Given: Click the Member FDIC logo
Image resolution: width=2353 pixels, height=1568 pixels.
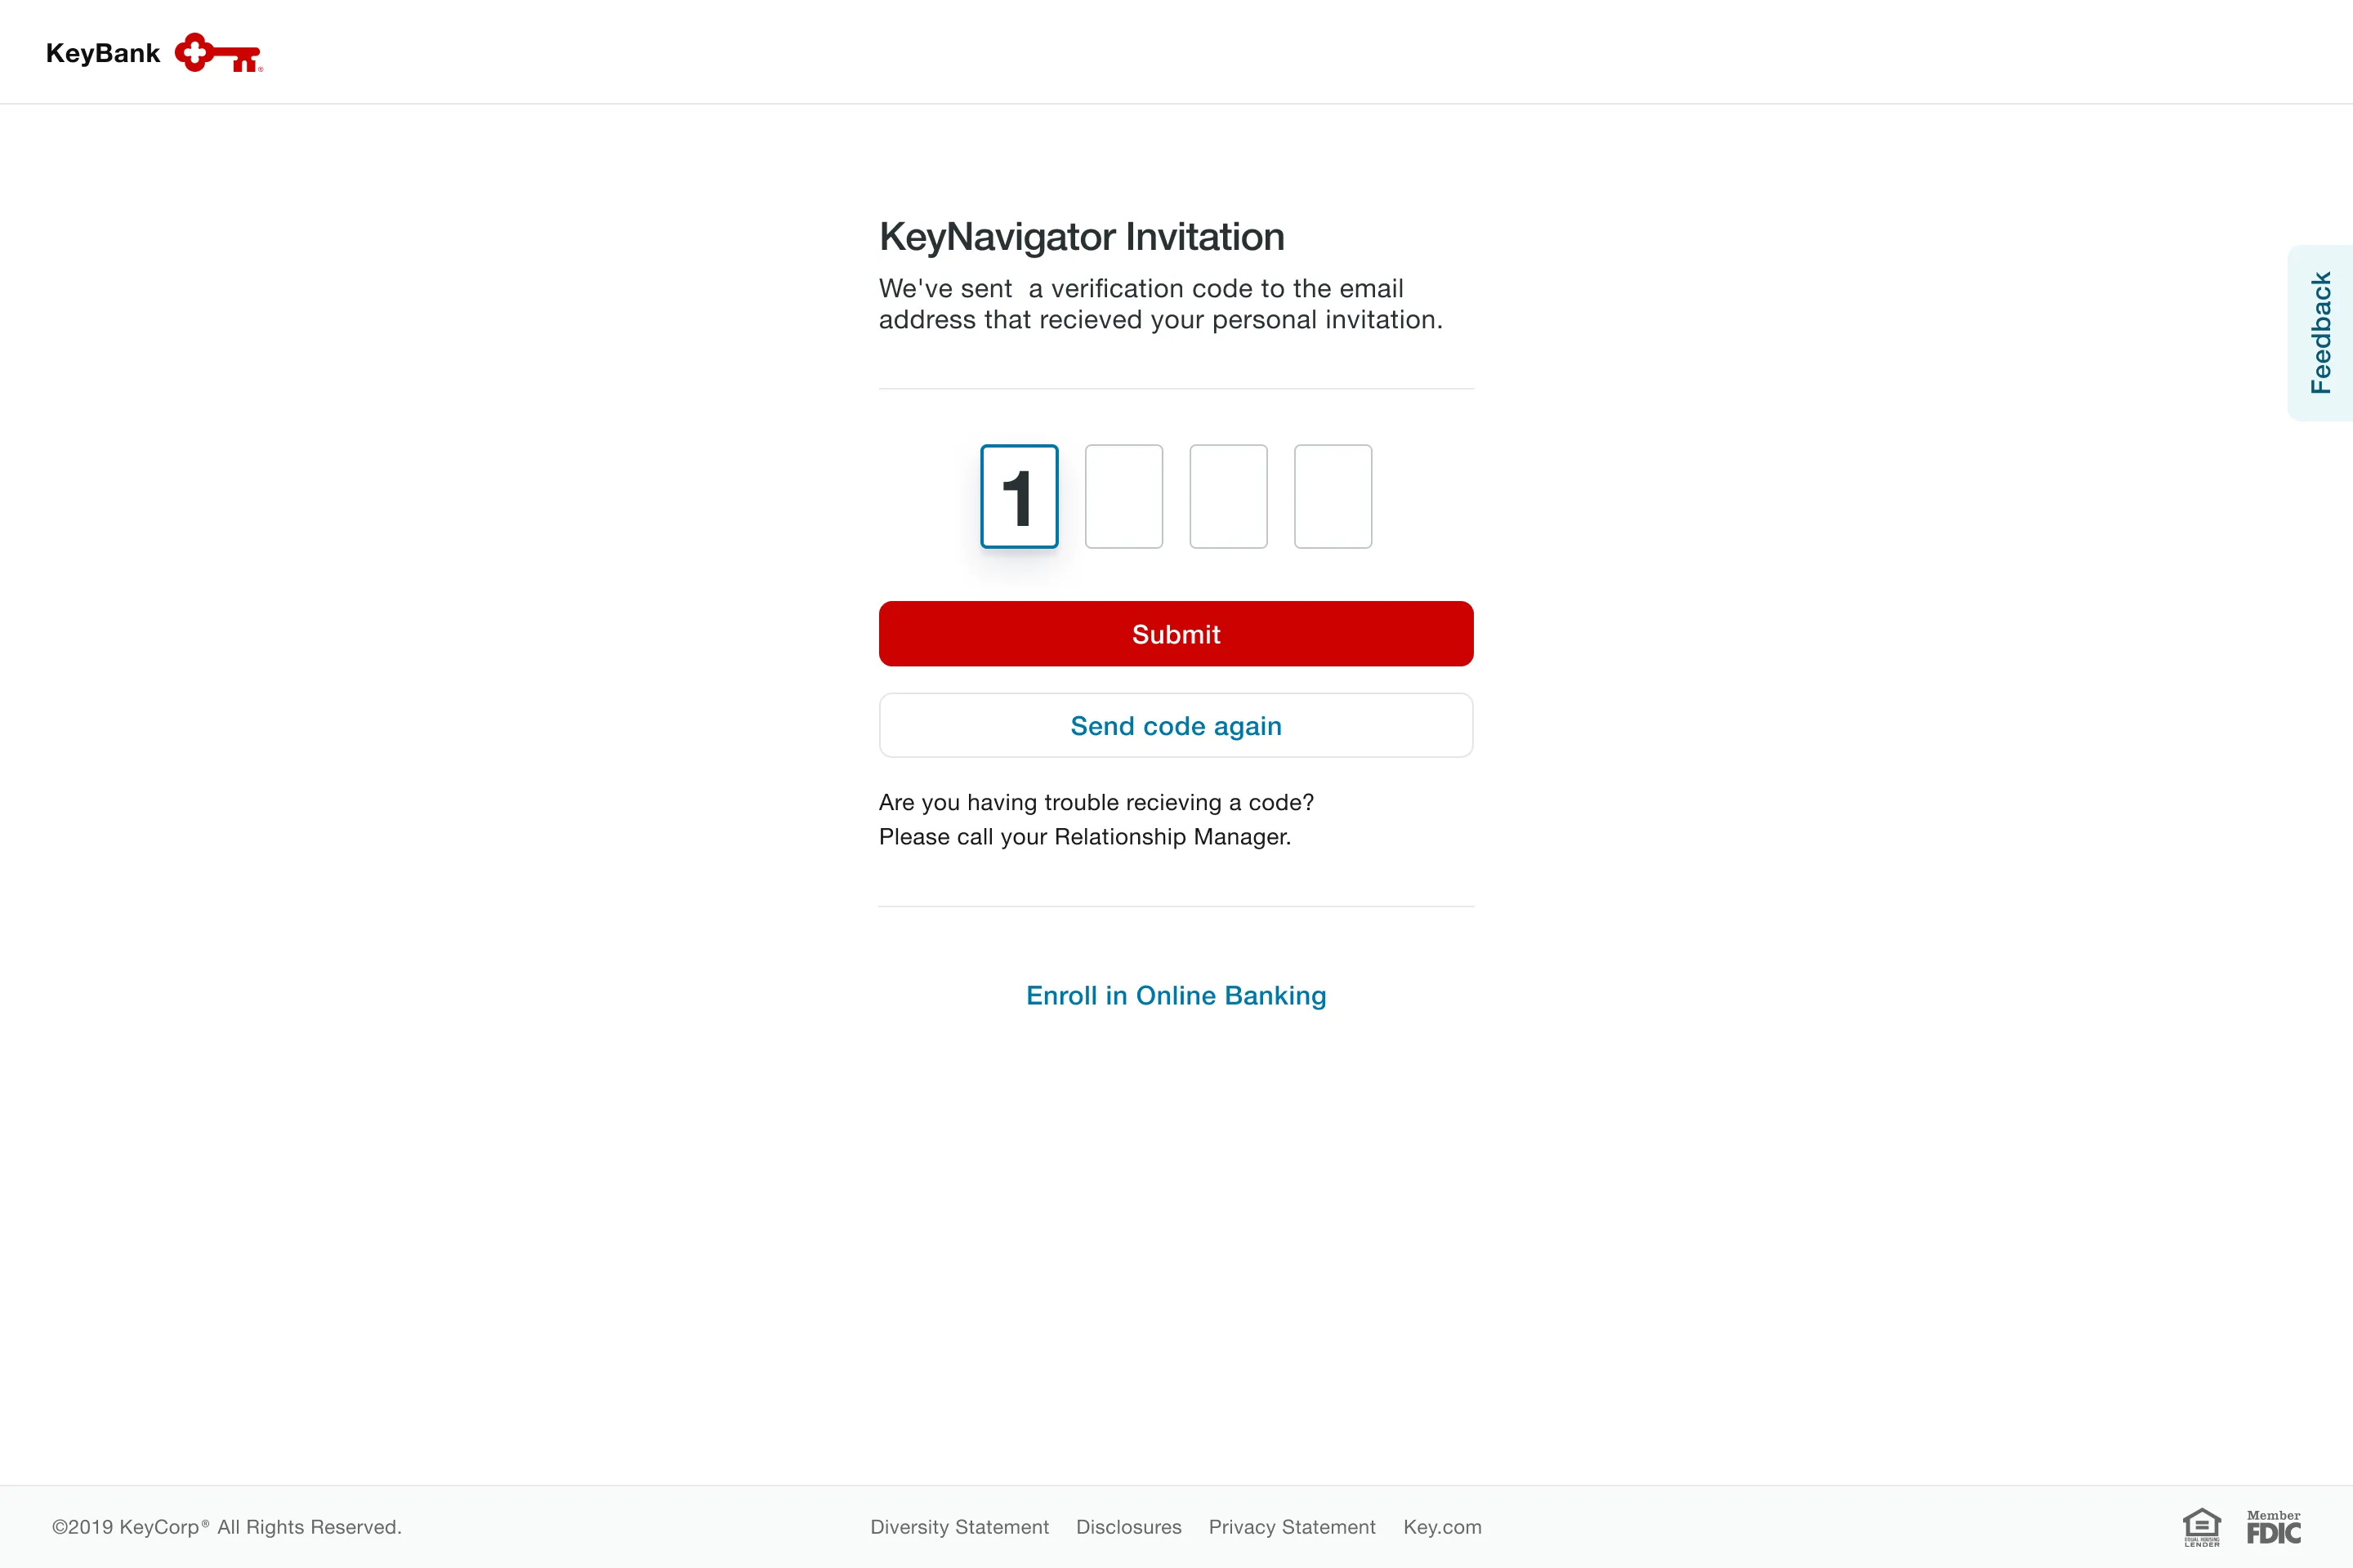Looking at the screenshot, I should [x=2273, y=1527].
